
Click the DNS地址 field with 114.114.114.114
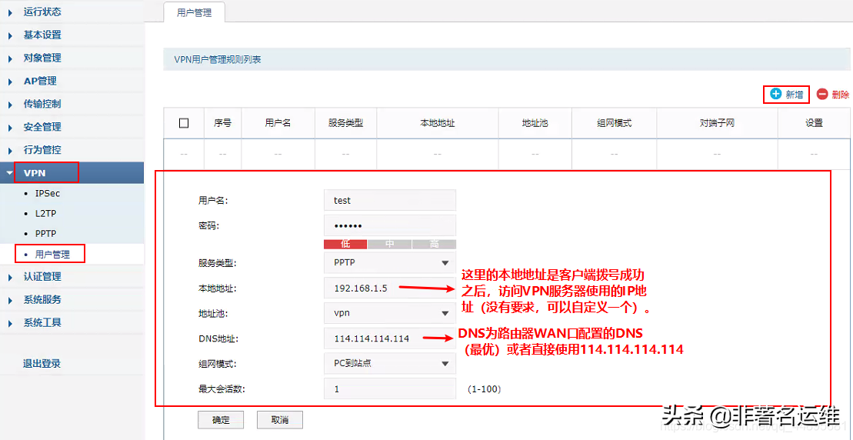click(x=389, y=338)
